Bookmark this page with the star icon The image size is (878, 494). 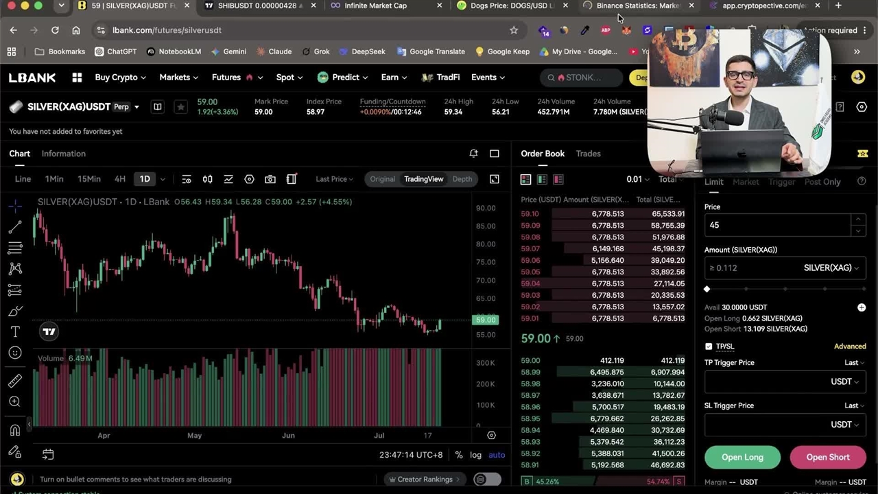[x=514, y=30]
